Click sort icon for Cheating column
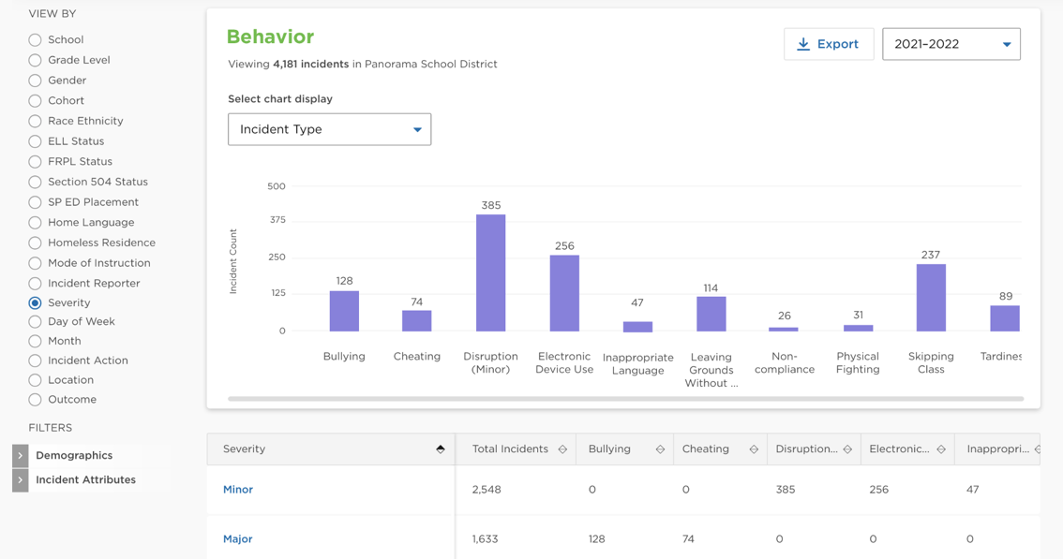Viewport: 1063px width, 559px height. (x=754, y=449)
